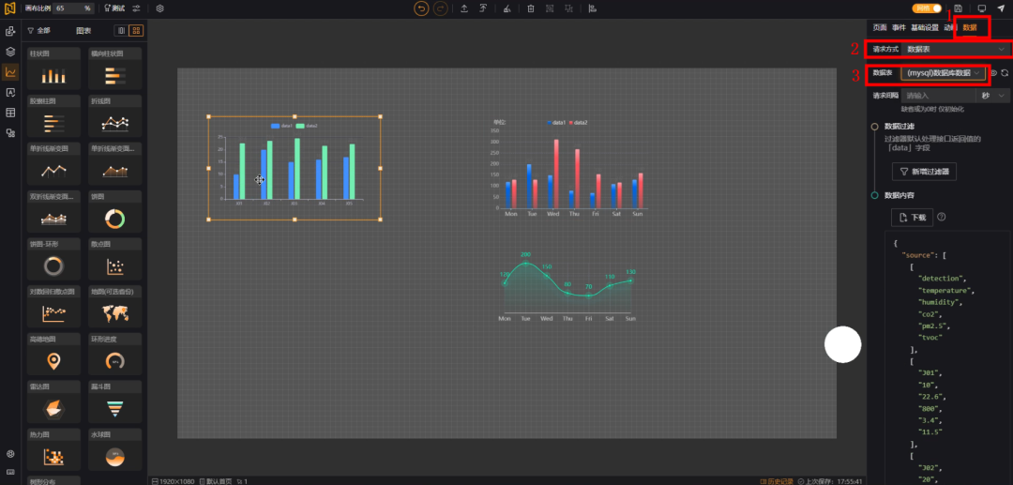This screenshot has height=485, width=1013.
Task: Toggle data table preview eye icon
Action: click(993, 73)
